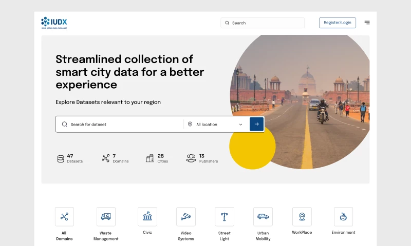The height and width of the screenshot is (246, 411).
Task: Submit the dataset search with arrow button
Action: [256, 124]
